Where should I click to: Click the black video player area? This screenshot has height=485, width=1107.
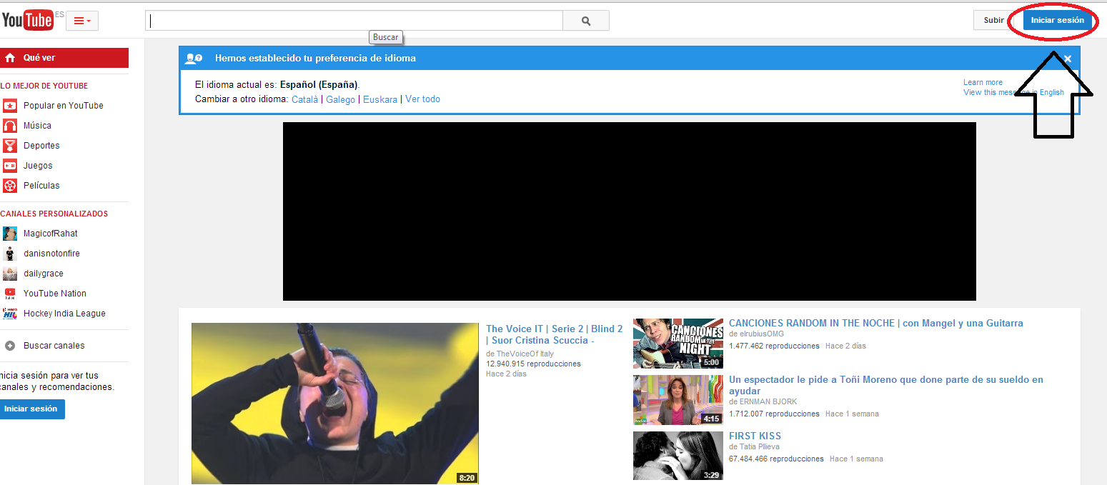tap(630, 211)
